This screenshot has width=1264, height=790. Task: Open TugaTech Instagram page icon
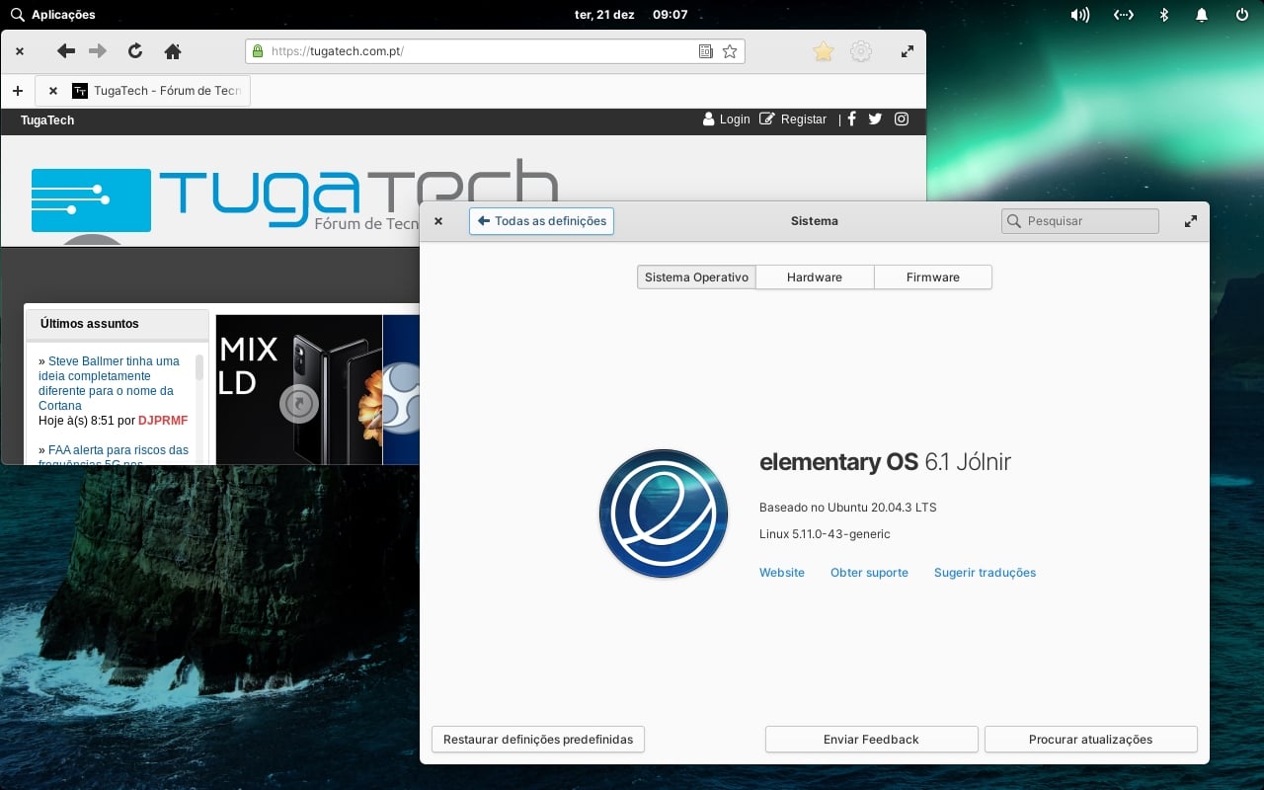pyautogui.click(x=902, y=118)
